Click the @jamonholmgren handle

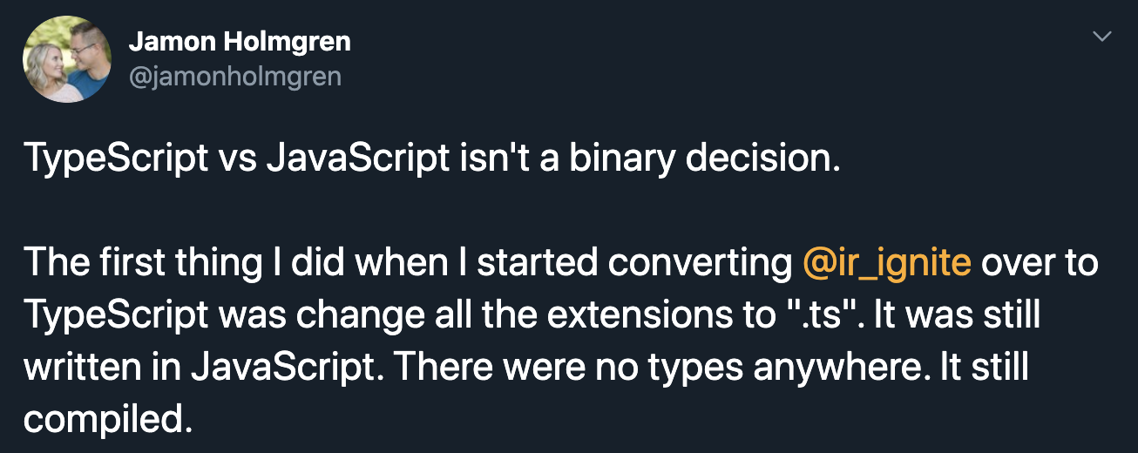[x=234, y=78]
